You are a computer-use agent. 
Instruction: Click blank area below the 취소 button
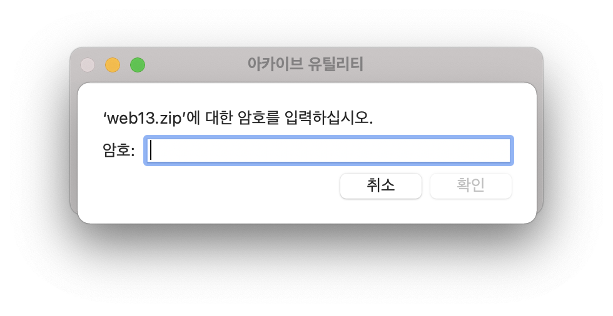(x=381, y=211)
